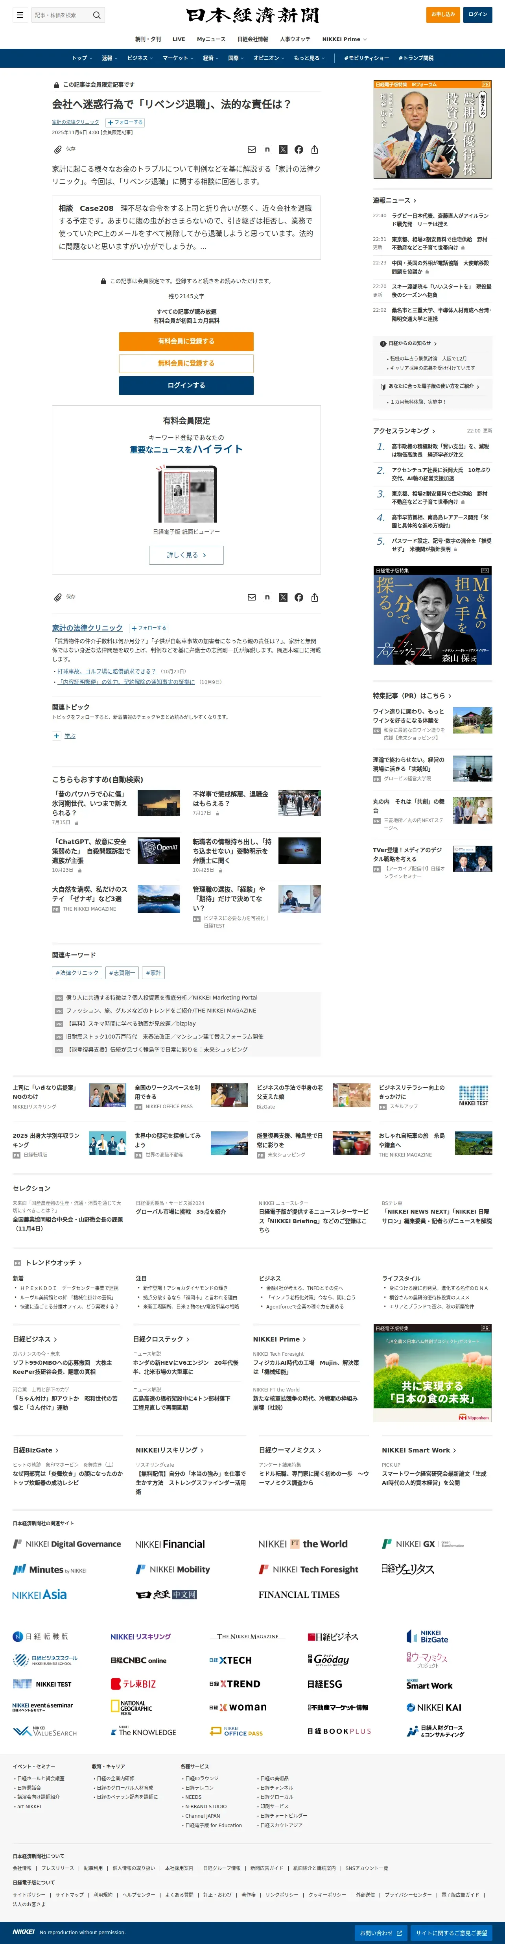This screenshot has height=1944, width=505.
Task: Open the LIVE menu item
Action: coord(179,39)
